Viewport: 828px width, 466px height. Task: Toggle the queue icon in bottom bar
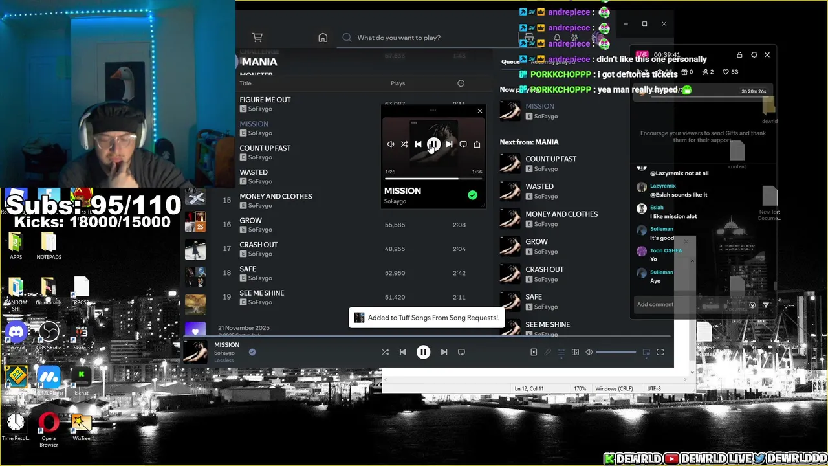pos(561,352)
